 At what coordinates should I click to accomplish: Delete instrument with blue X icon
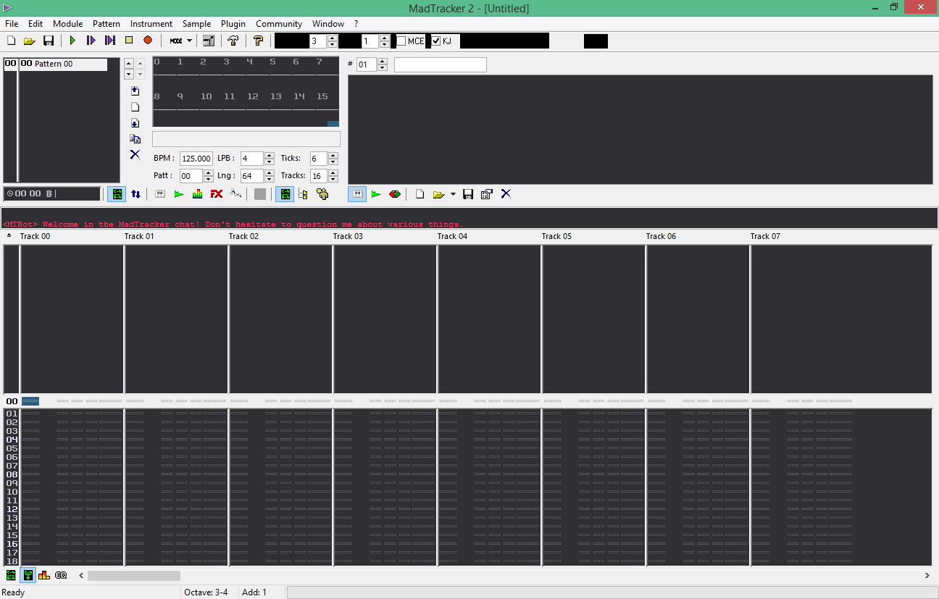click(x=506, y=194)
